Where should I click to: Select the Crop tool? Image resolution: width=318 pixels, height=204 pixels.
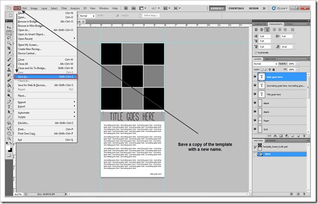pyautogui.click(x=9, y=48)
